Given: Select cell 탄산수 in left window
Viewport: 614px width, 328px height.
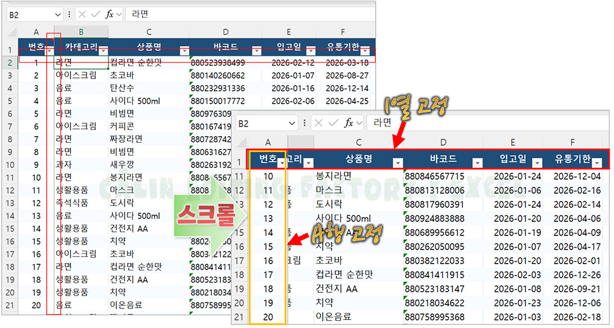Looking at the screenshot, I should [149, 88].
